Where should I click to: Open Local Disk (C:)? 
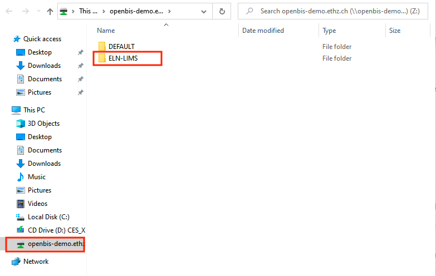point(48,217)
